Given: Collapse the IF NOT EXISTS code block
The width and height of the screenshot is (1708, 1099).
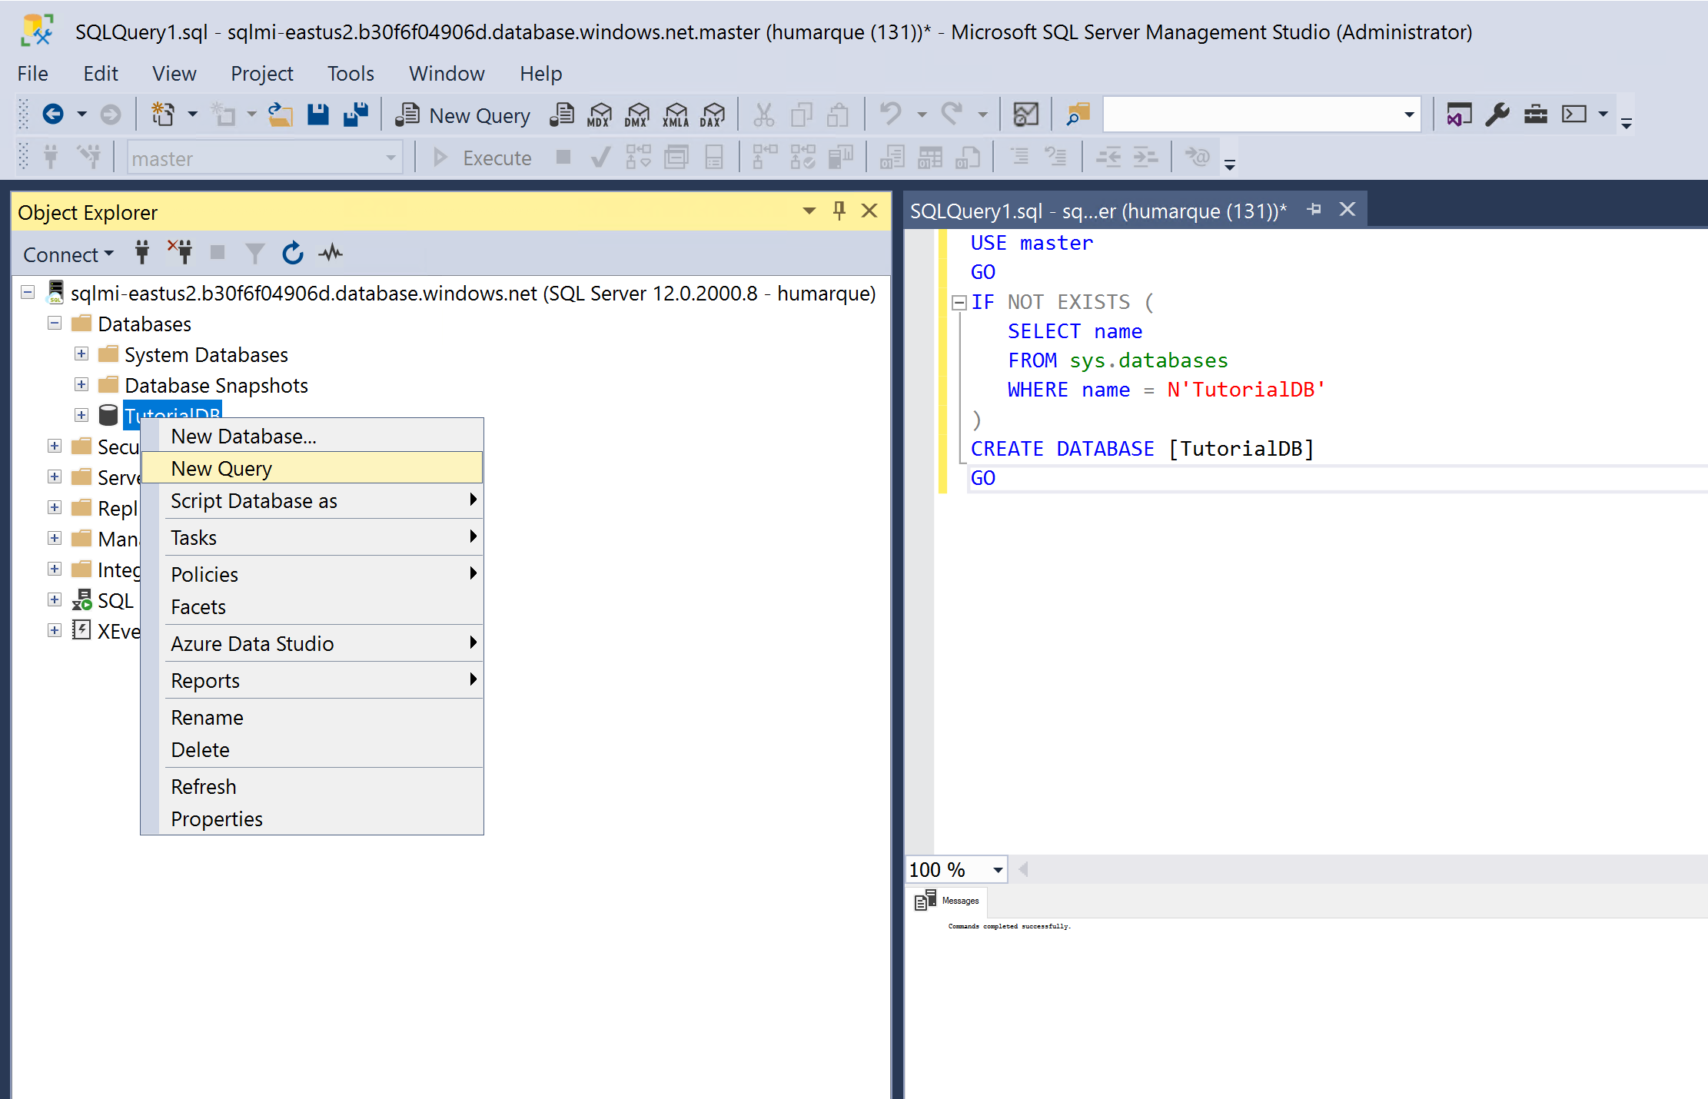Looking at the screenshot, I should [959, 303].
